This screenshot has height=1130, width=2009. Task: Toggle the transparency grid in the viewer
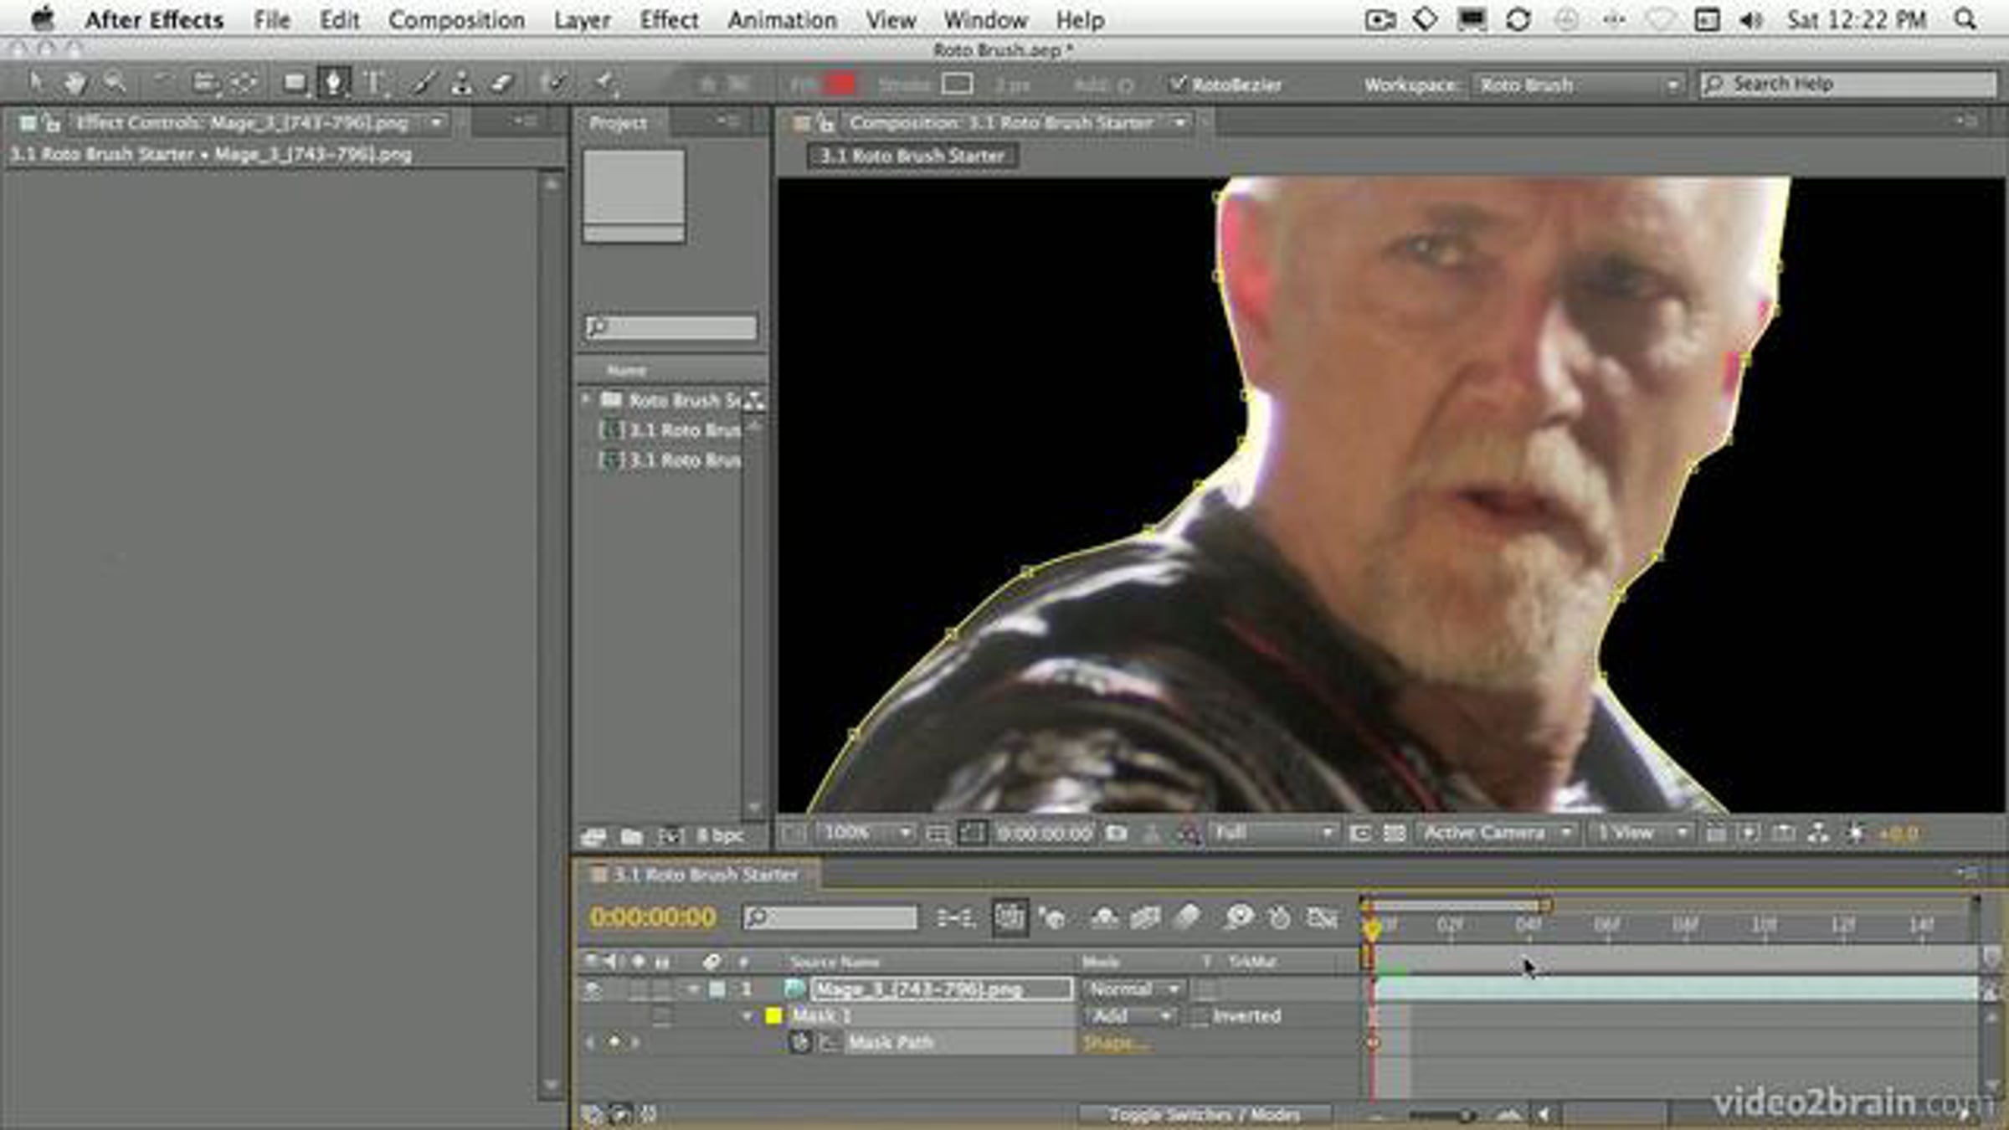(x=1394, y=833)
